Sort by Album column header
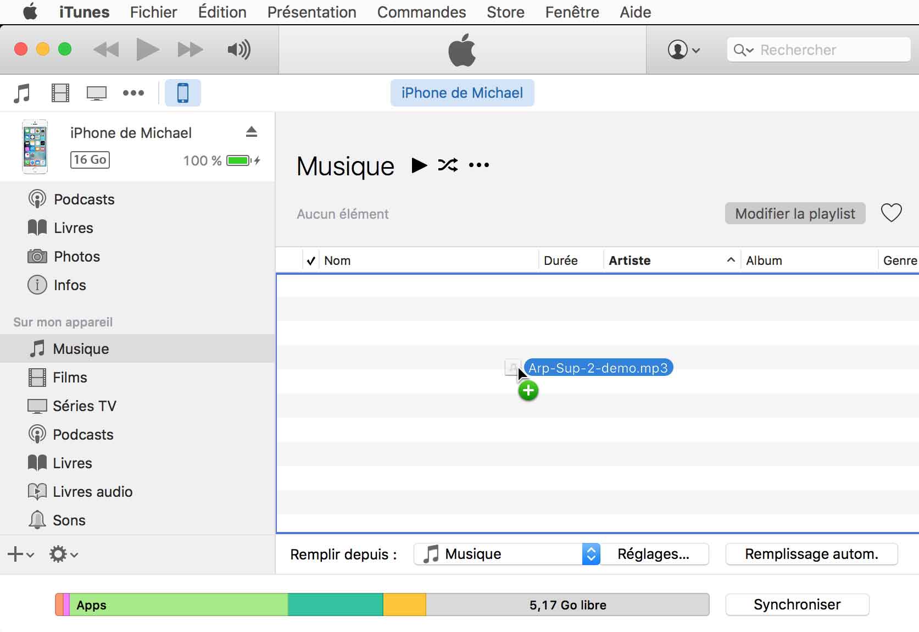919x632 pixels. pyautogui.click(x=809, y=260)
